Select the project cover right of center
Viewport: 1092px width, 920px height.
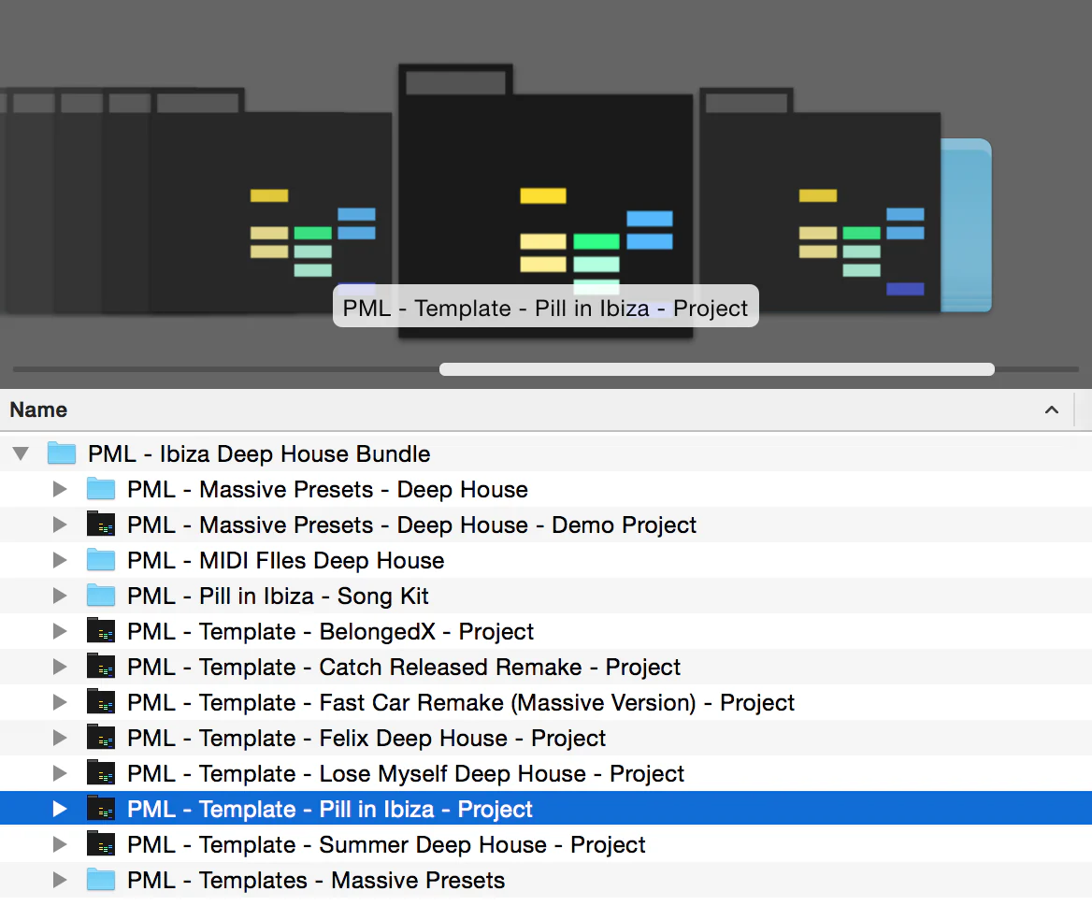[x=820, y=200]
